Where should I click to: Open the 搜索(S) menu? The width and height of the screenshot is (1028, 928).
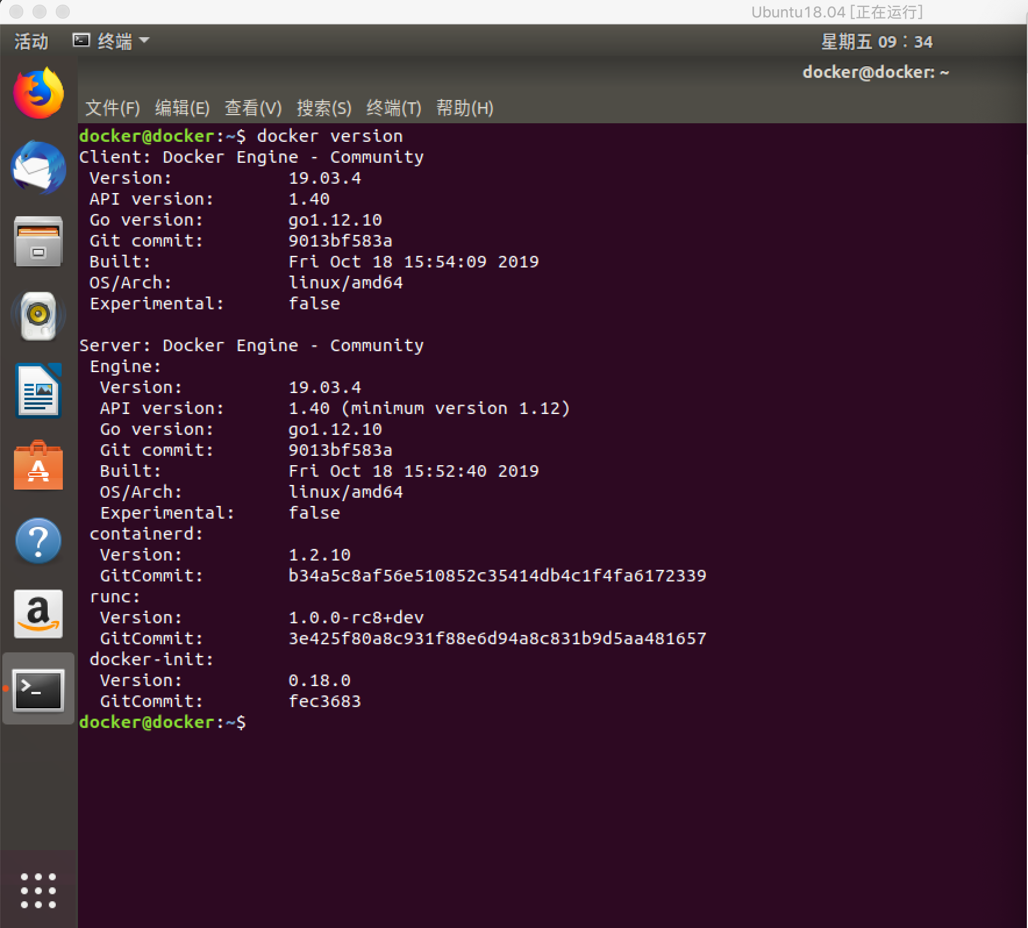[324, 108]
